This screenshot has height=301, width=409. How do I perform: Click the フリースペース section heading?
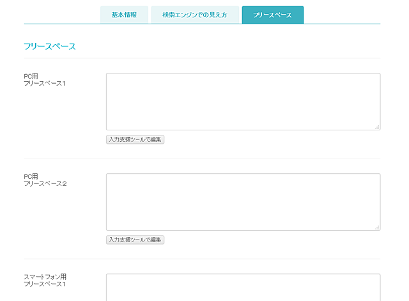tap(50, 47)
